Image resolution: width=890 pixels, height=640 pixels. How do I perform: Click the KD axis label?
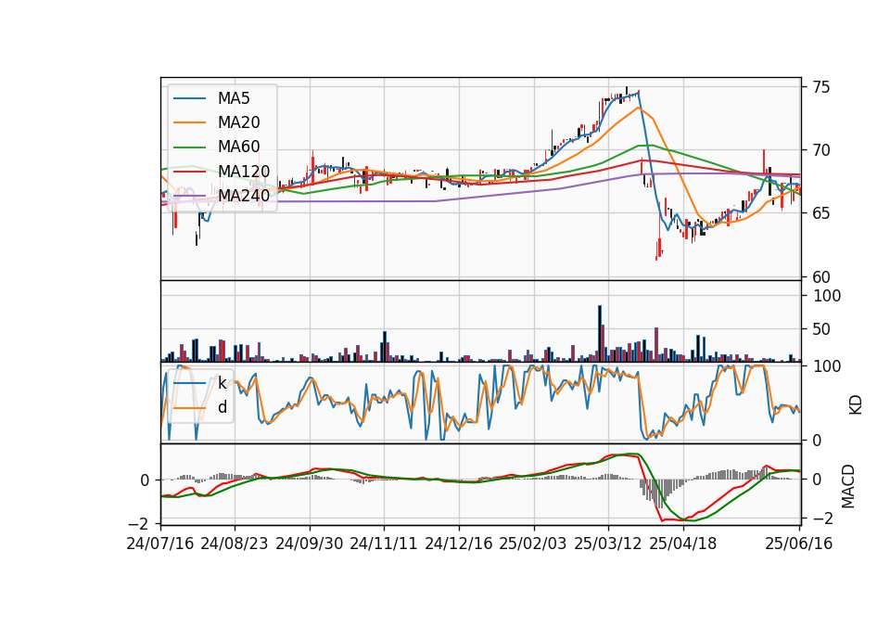856,404
